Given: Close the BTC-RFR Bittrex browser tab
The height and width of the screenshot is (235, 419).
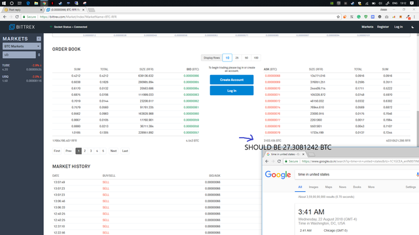Looking at the screenshot, I should click(x=83, y=10).
